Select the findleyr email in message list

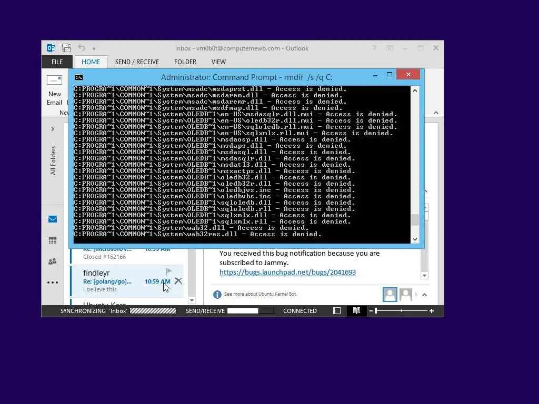[127, 281]
